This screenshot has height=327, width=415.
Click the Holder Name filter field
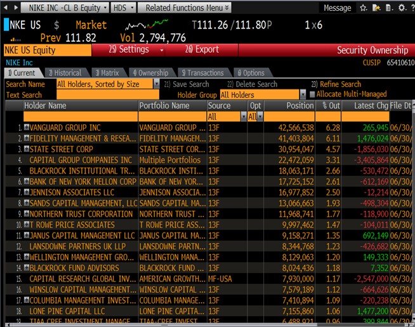point(81,117)
